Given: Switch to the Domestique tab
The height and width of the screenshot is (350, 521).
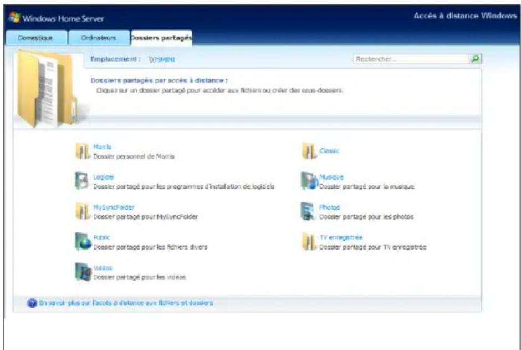Looking at the screenshot, I should point(35,38).
